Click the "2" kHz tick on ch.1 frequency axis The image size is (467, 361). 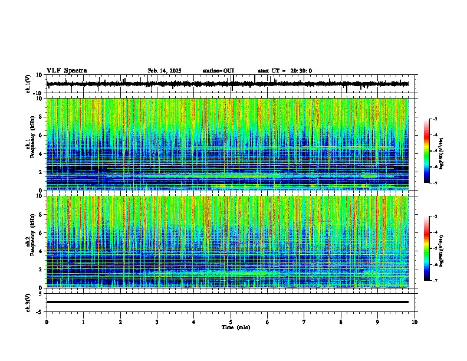tap(41, 172)
